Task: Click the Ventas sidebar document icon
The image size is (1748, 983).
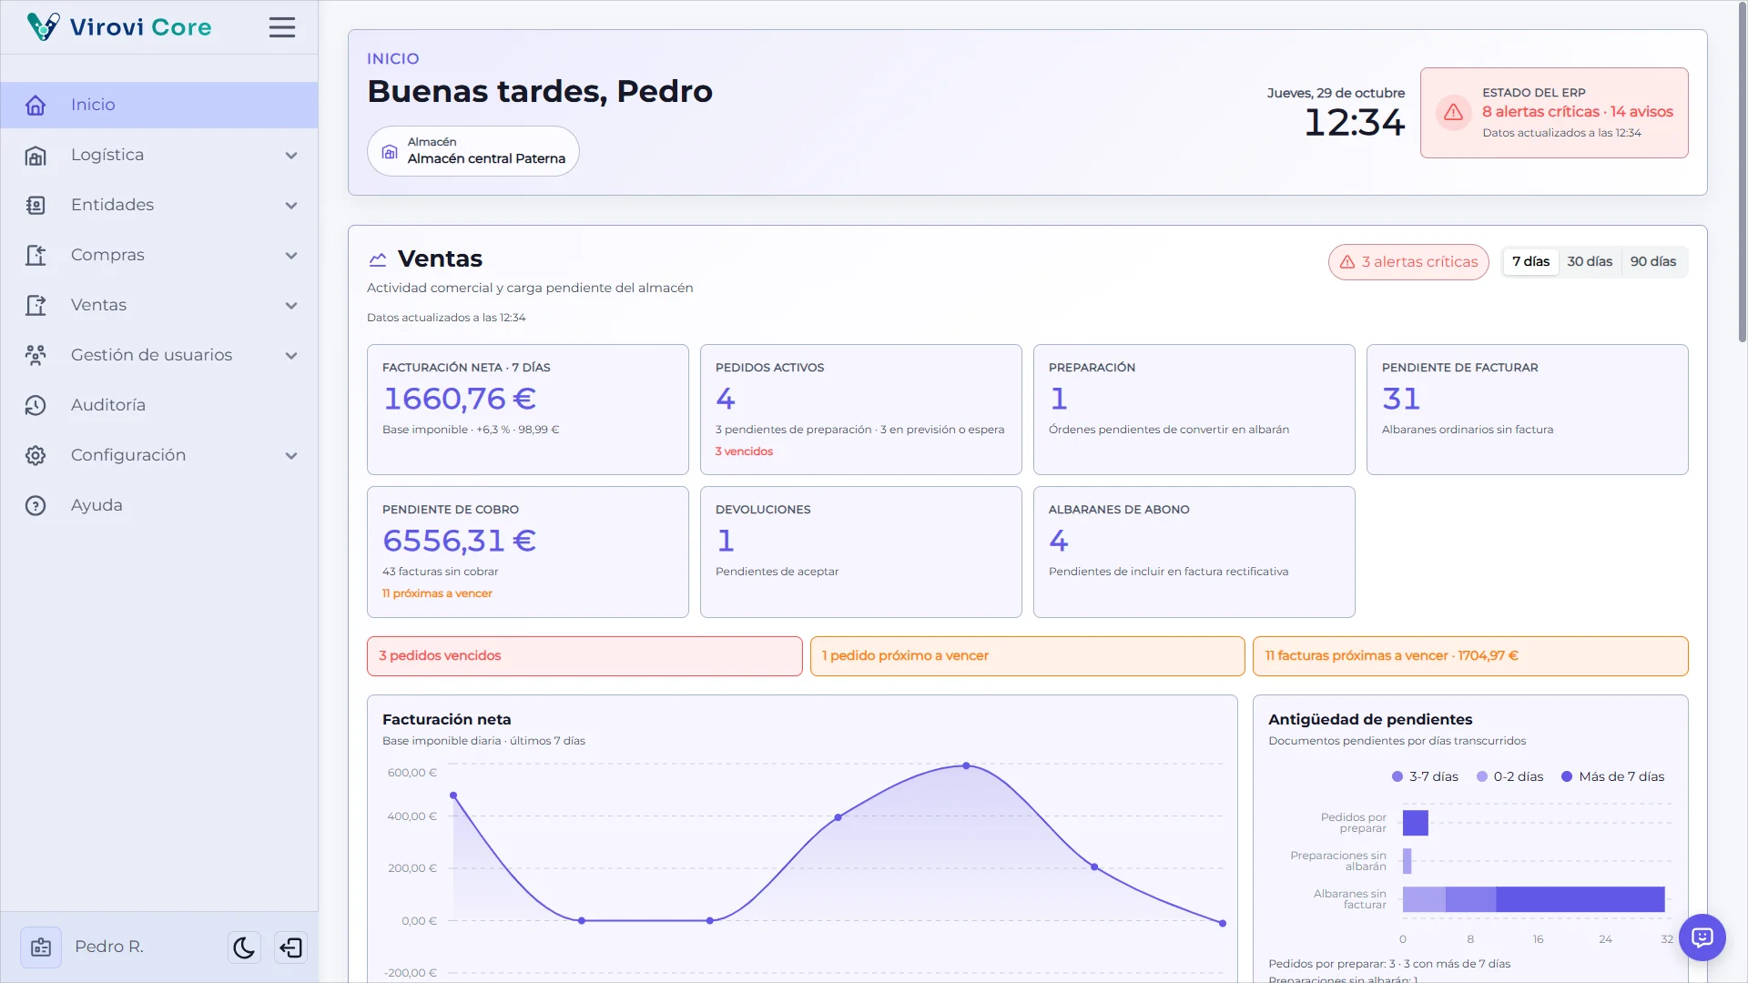Action: [36, 306]
